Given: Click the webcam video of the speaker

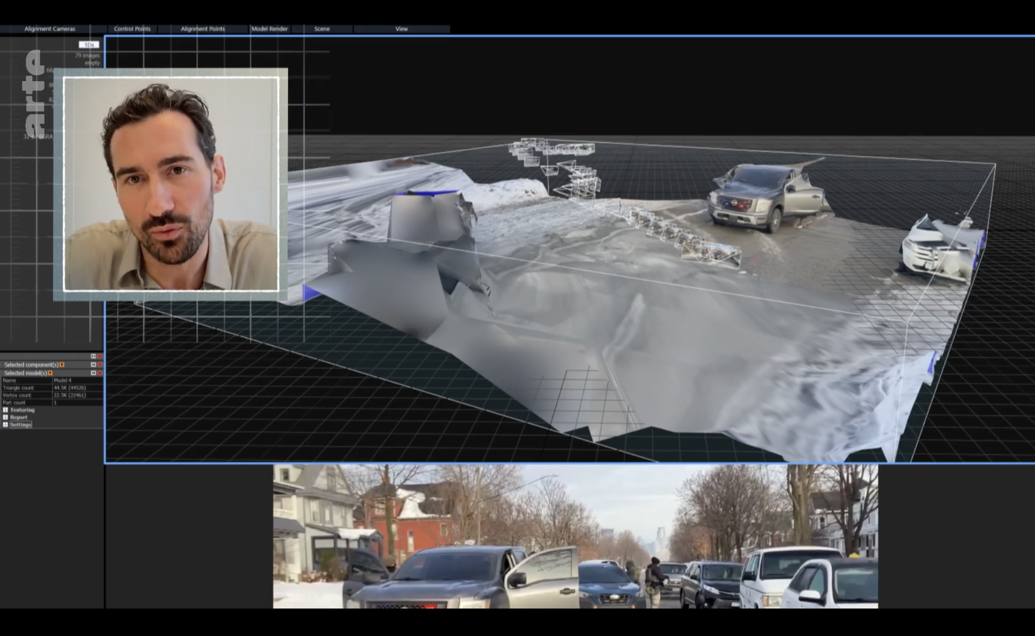Looking at the screenshot, I should (171, 184).
